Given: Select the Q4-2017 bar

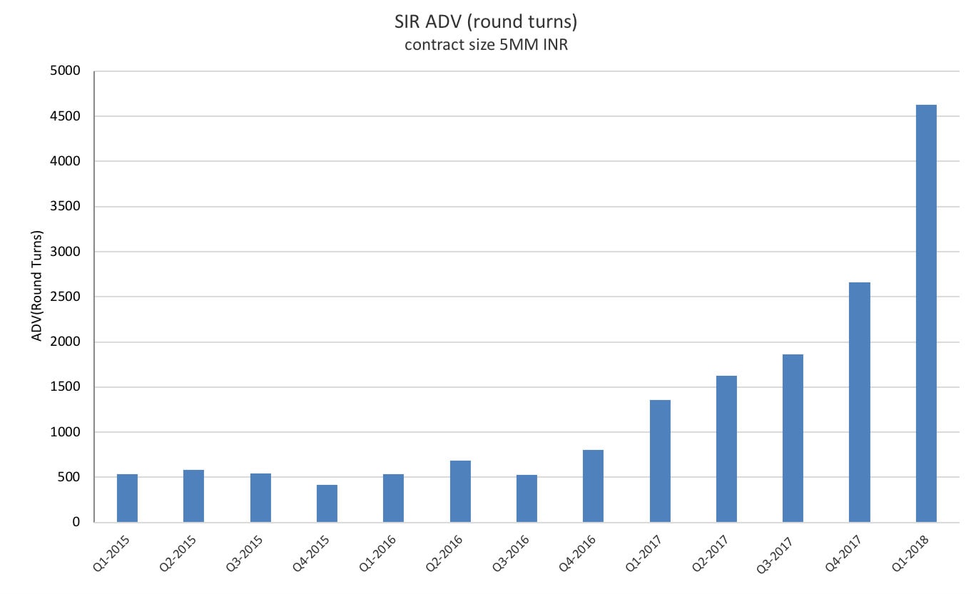Looking at the screenshot, I should coord(859,402).
